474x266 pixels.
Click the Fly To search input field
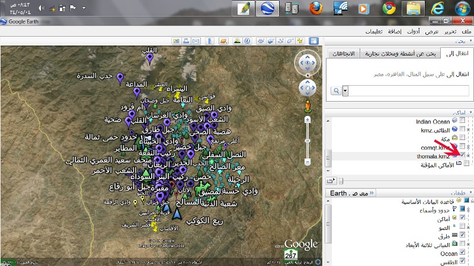click(x=409, y=91)
